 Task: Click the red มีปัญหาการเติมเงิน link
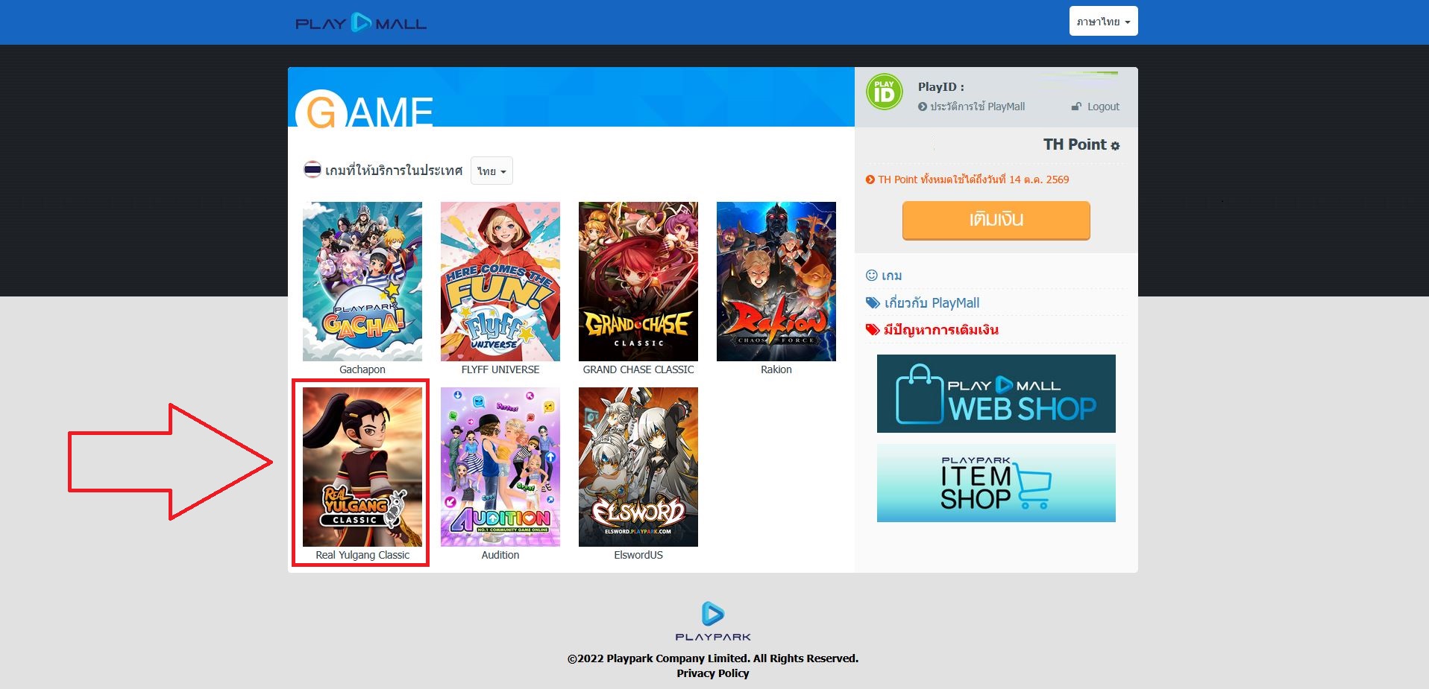click(x=940, y=330)
